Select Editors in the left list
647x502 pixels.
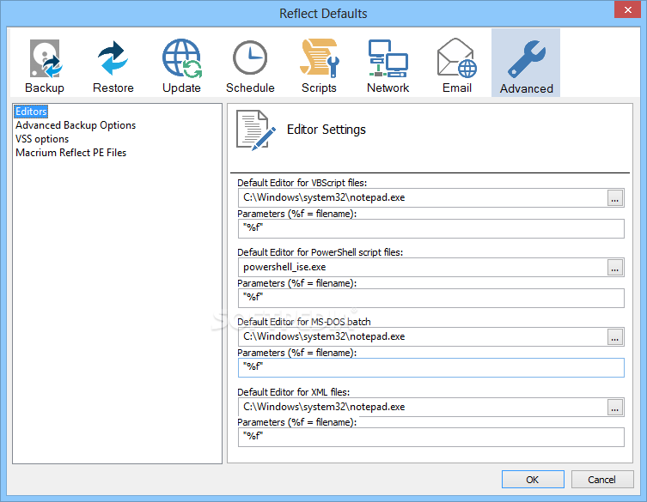pos(31,112)
